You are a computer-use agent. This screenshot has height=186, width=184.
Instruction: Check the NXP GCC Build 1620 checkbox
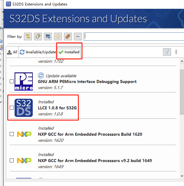coord(12,134)
